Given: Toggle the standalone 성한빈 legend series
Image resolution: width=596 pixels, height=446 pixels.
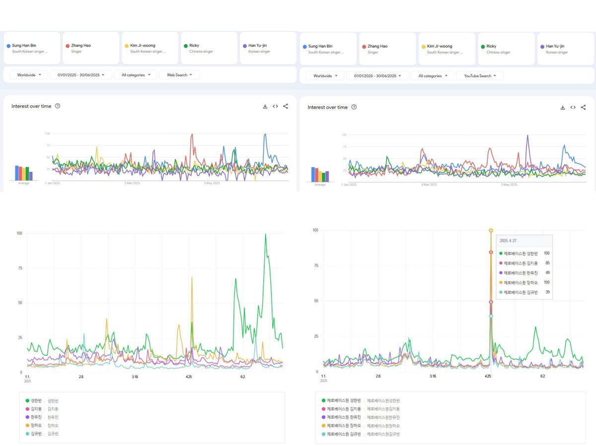Looking at the screenshot, I should click(35, 401).
